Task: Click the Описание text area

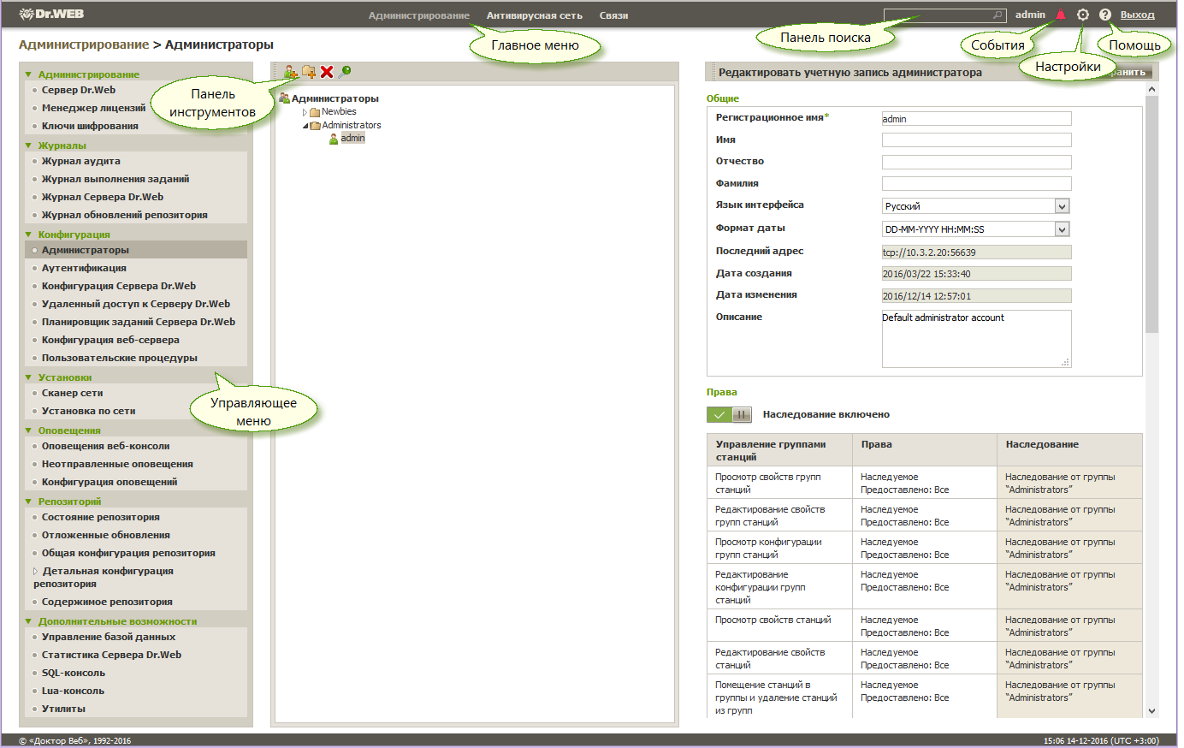Action: [976, 339]
